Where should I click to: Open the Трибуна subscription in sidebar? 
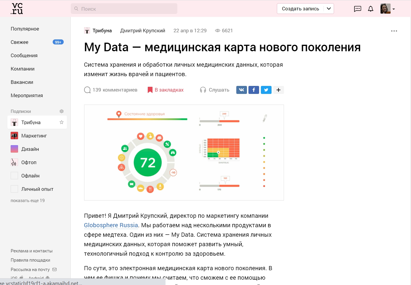click(37, 122)
